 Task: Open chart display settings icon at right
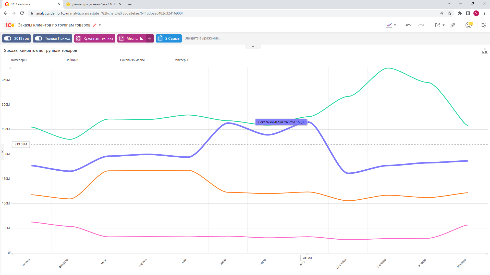pos(485,51)
